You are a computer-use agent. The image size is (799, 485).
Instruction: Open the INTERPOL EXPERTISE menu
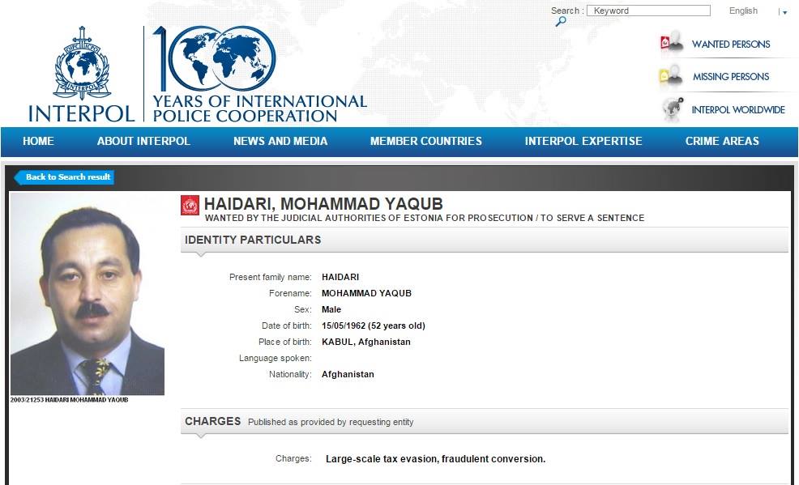coord(583,141)
